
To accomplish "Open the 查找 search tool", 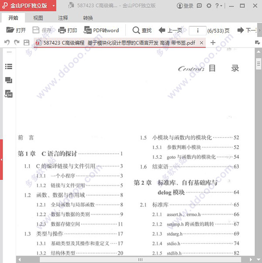I will [x=142, y=30].
